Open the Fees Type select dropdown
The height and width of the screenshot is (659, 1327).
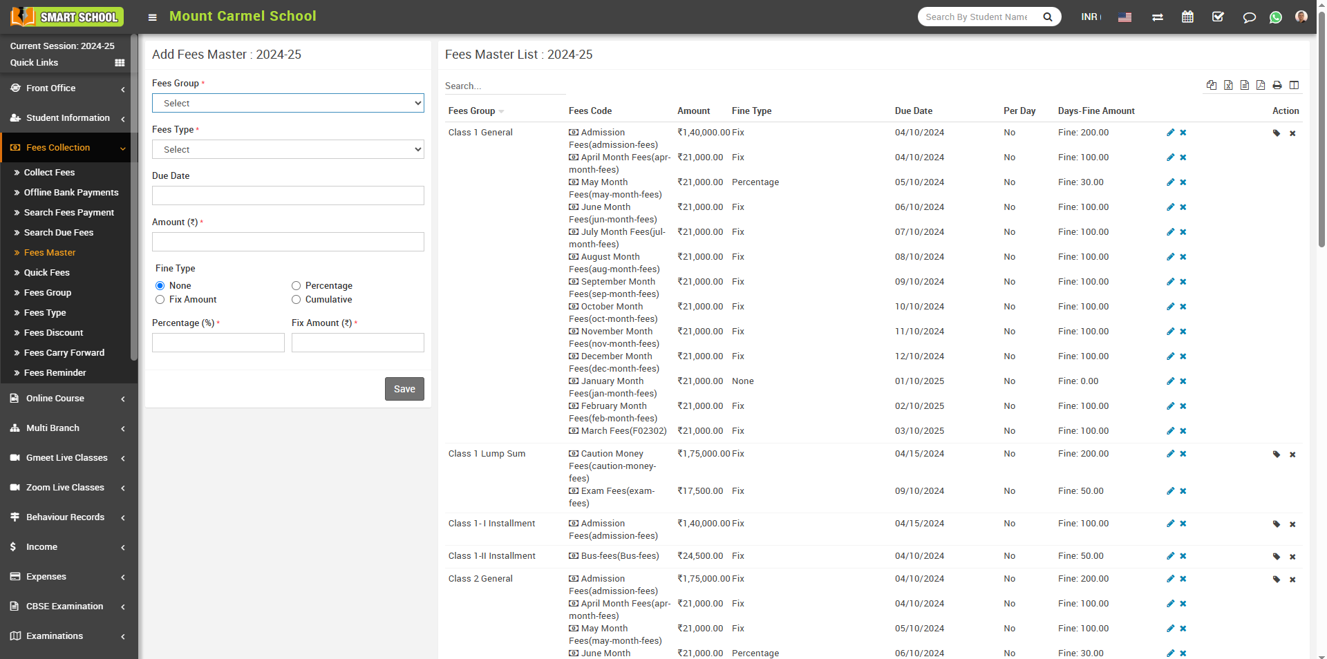pyautogui.click(x=288, y=149)
